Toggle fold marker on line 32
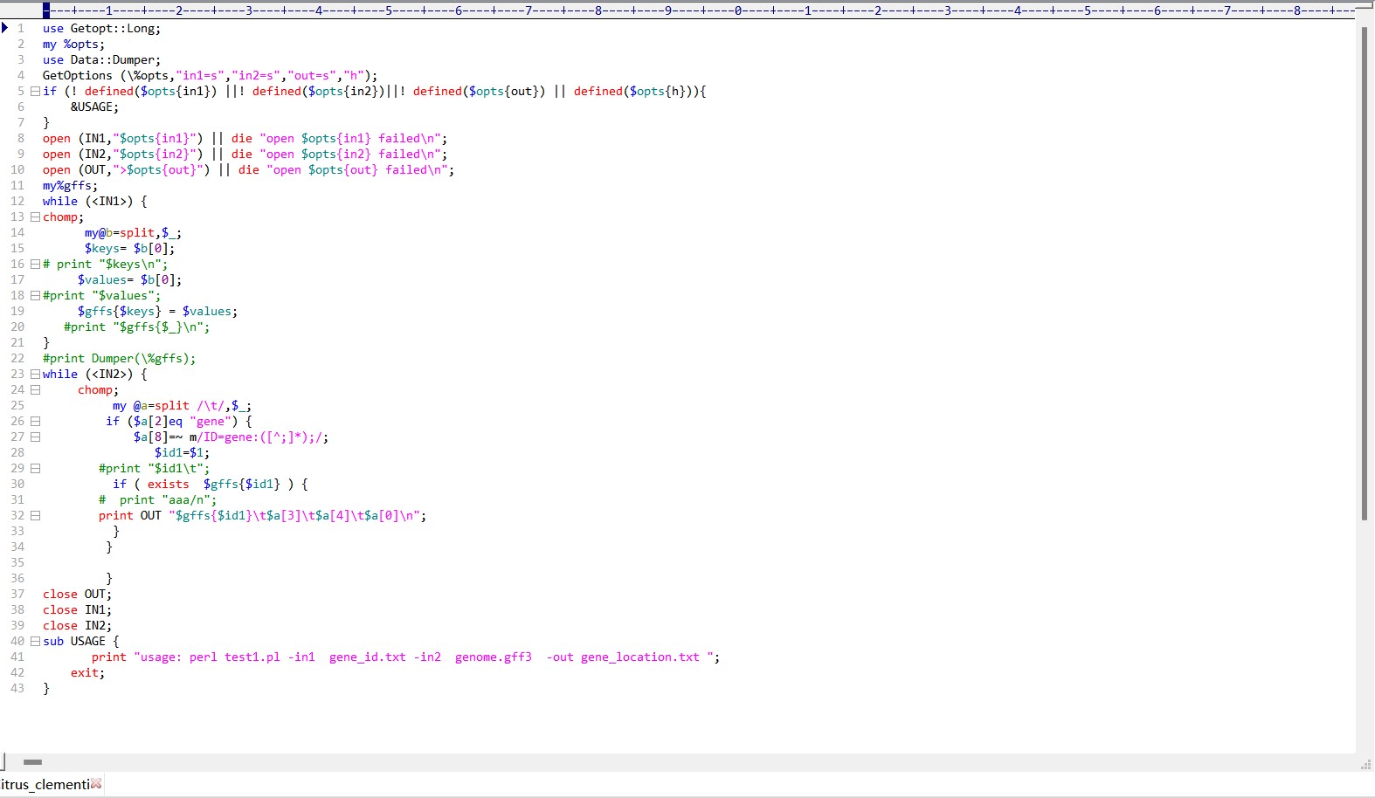Viewport: 1375px width, 798px height. coord(35,515)
